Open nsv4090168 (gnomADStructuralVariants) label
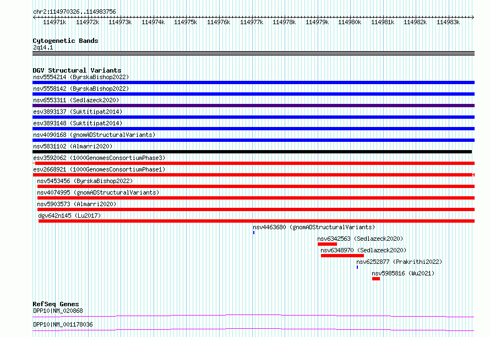 [x=94, y=135]
